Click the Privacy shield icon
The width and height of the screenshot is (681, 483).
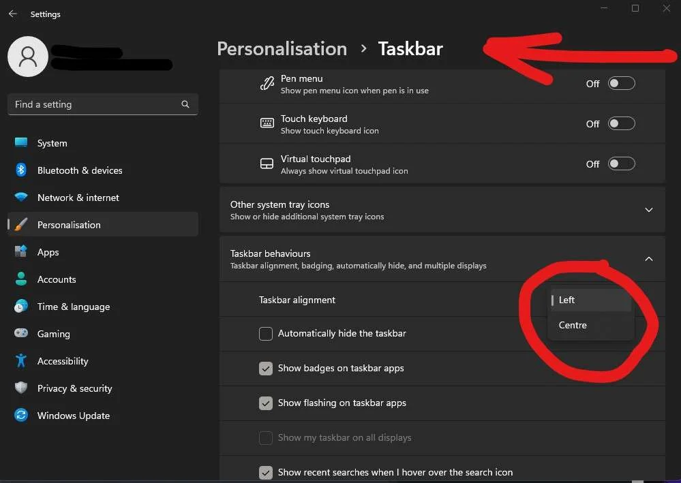point(21,388)
